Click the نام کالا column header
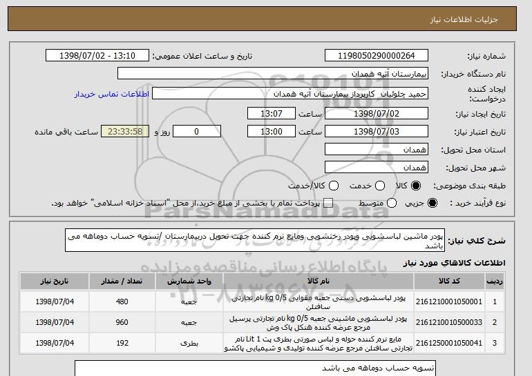532x376 pixels. point(319,281)
